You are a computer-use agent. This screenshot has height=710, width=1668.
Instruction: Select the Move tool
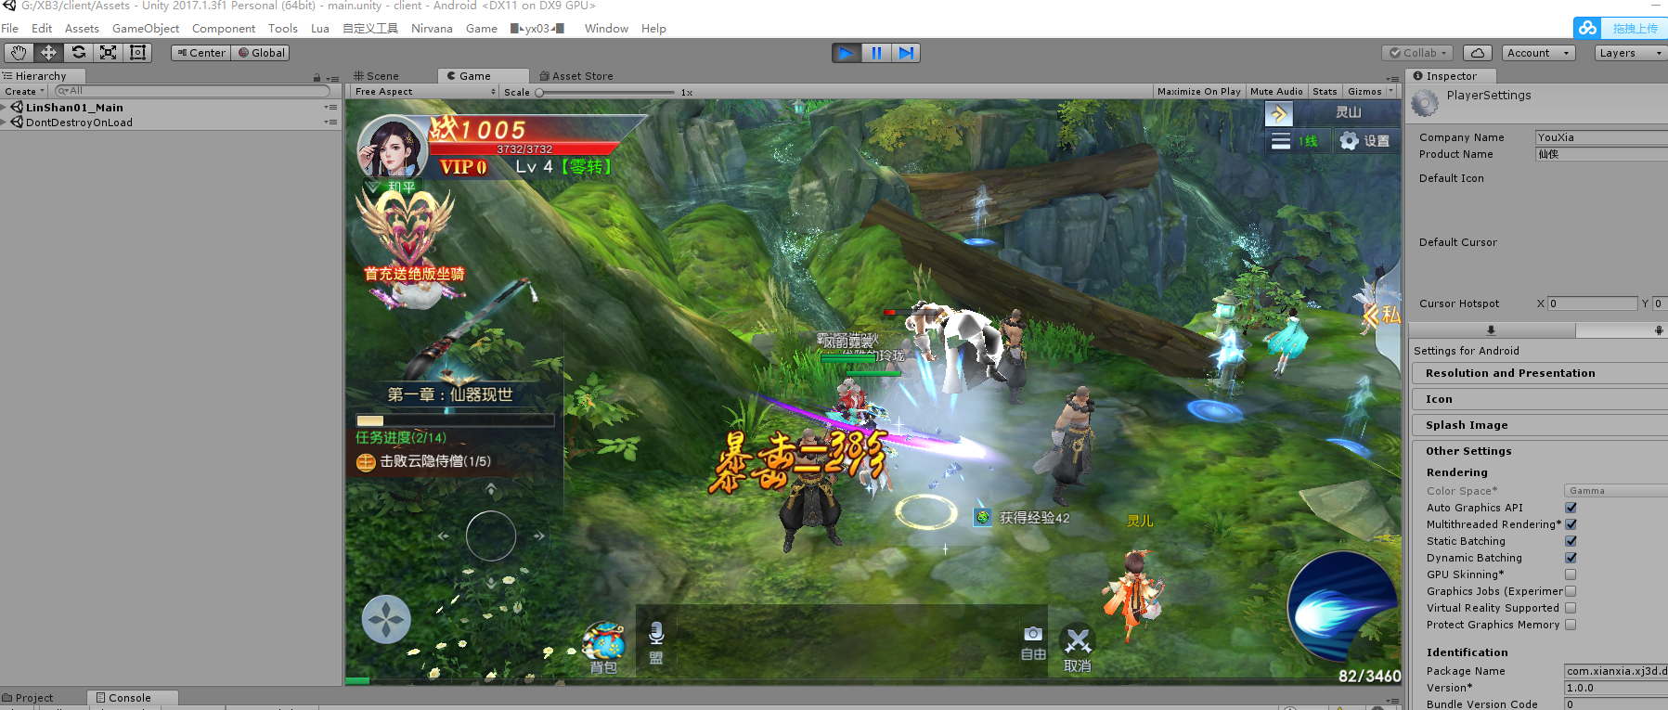[x=48, y=53]
